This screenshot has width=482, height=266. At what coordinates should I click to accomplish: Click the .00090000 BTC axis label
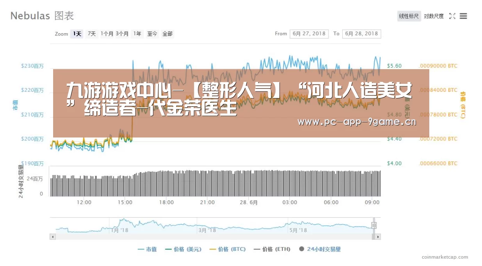click(438, 66)
